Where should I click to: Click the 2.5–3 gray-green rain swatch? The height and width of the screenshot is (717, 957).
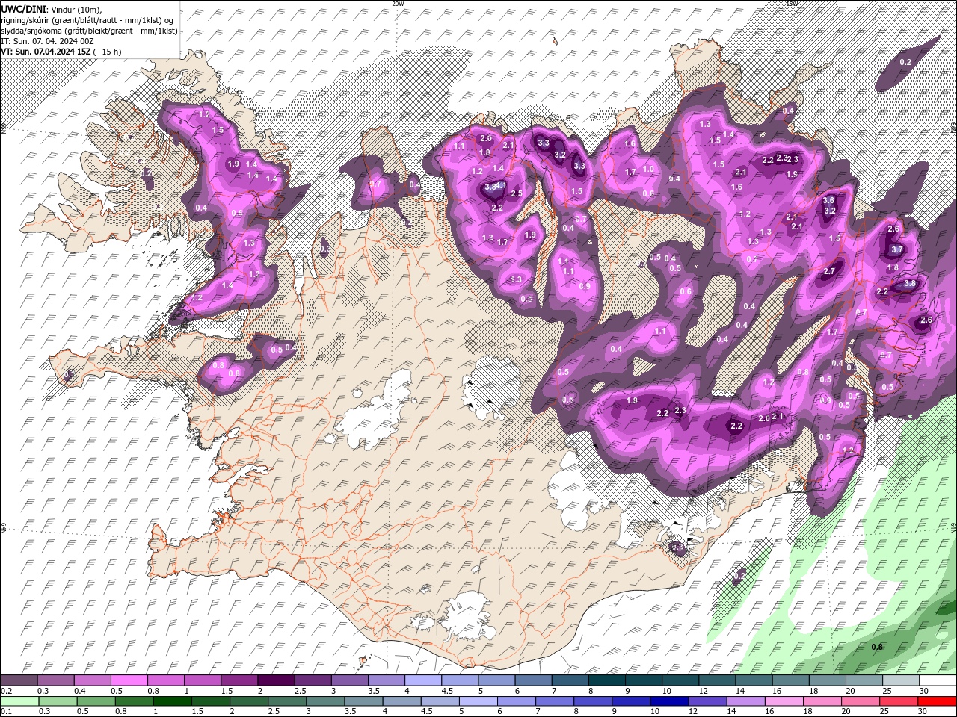(286, 701)
